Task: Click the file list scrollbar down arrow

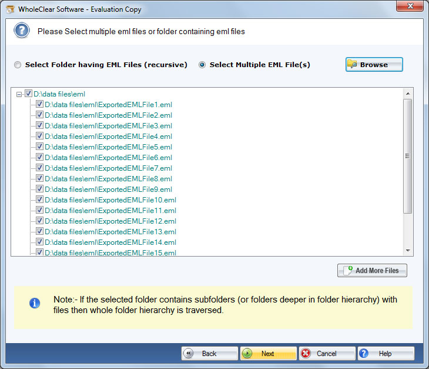Action: [x=408, y=250]
